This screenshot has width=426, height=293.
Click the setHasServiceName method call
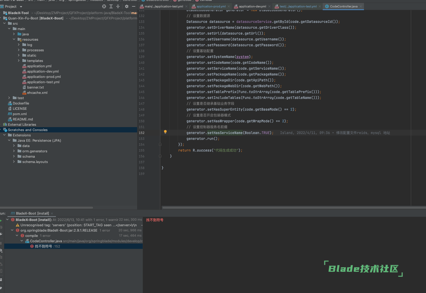[225, 133]
